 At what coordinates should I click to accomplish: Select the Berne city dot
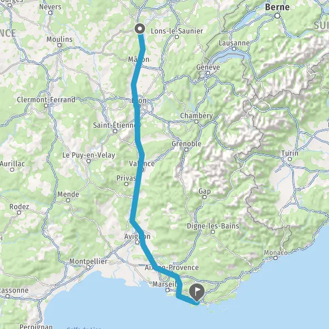pyautogui.click(x=277, y=16)
